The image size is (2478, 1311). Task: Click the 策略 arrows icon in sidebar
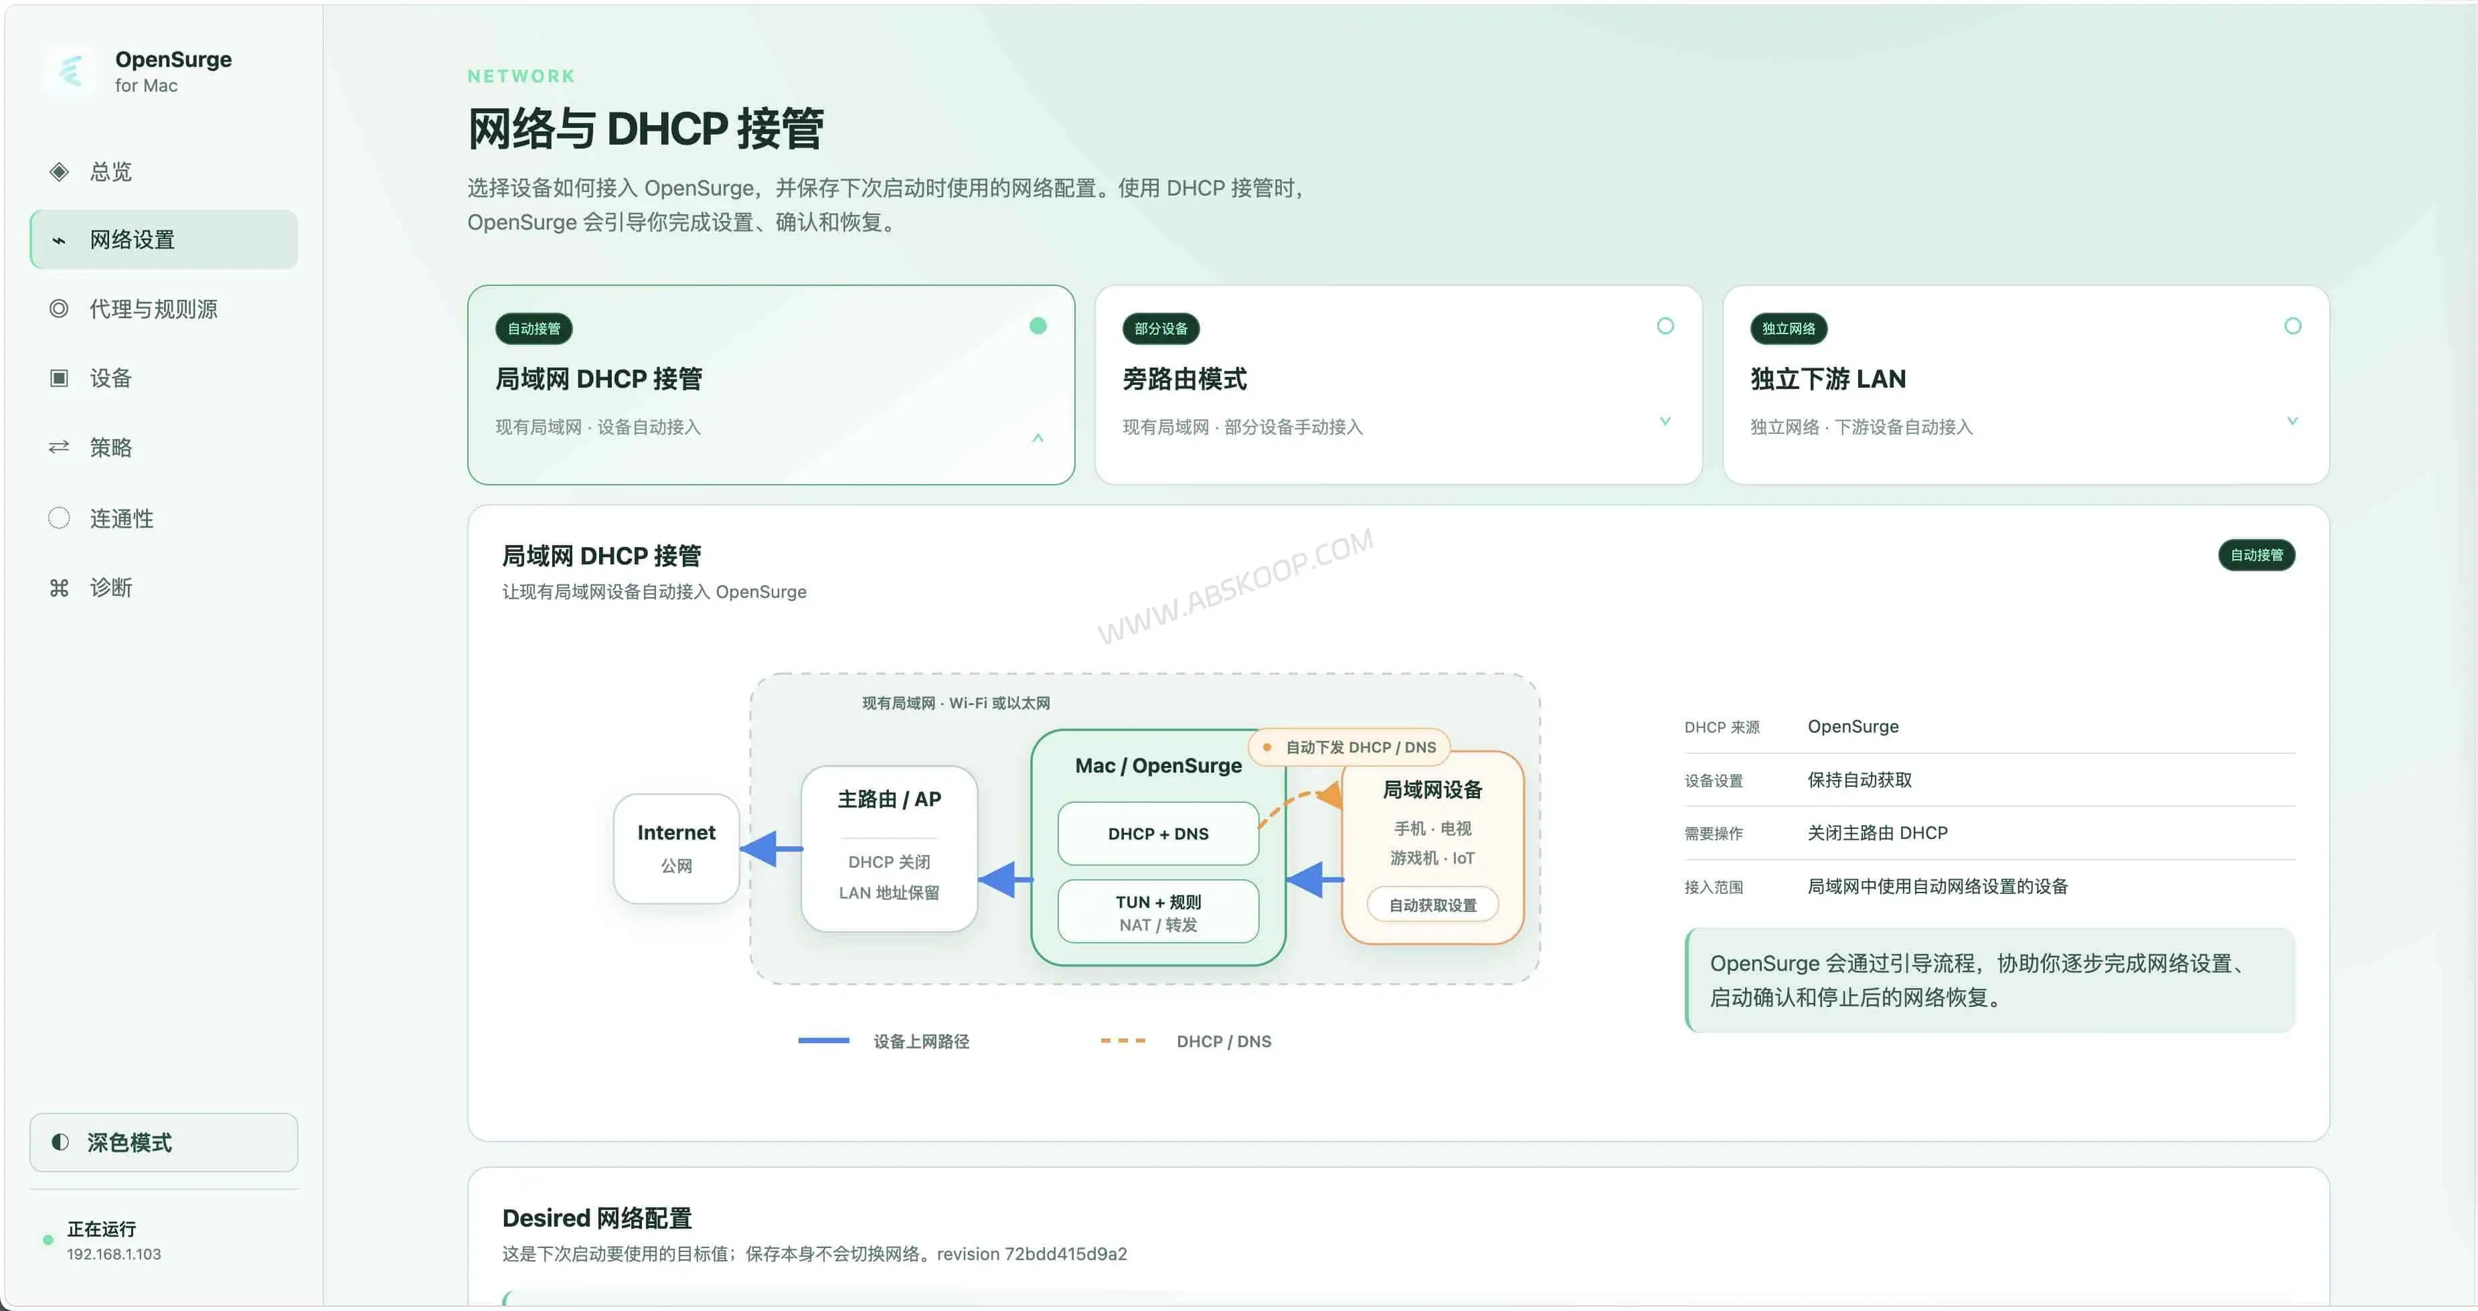point(59,447)
